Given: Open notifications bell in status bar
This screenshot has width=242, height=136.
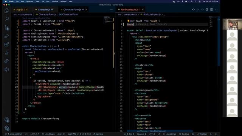Looking at the screenshot, I should tap(216, 134).
